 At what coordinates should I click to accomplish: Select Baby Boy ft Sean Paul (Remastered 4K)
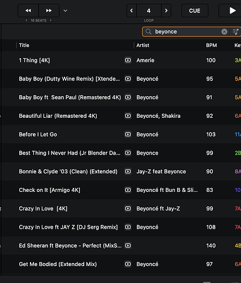[x=70, y=97]
